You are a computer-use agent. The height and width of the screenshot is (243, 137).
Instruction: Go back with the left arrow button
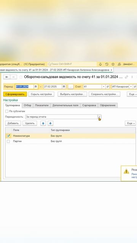pos(7,77)
